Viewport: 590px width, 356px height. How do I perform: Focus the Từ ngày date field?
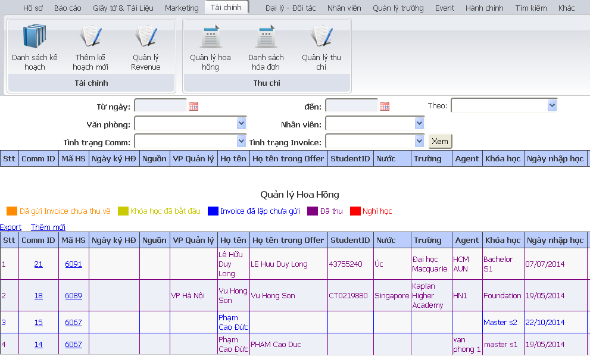pyautogui.click(x=161, y=106)
